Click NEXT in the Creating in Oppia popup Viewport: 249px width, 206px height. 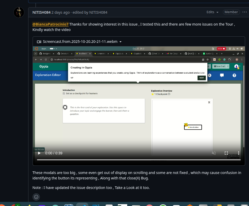click(x=201, y=78)
